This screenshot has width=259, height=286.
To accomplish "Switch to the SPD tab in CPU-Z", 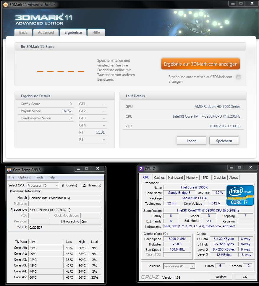I will 205,178.
